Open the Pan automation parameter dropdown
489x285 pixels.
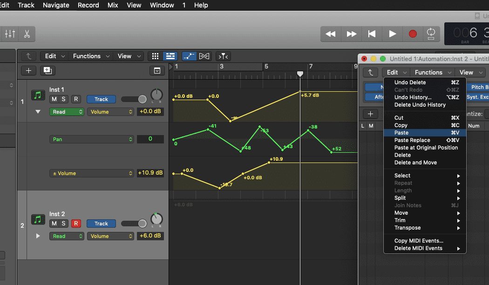point(92,139)
